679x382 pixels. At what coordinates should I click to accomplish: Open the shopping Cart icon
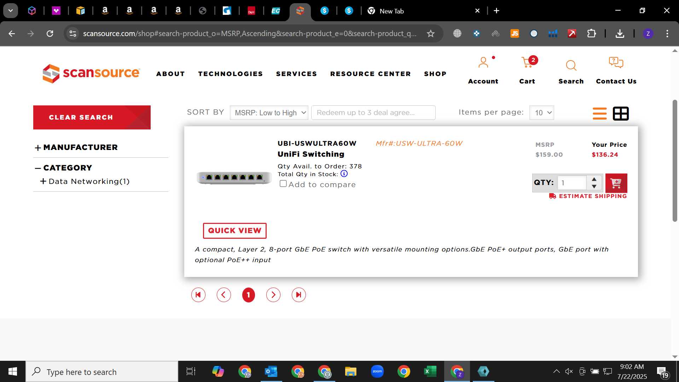click(527, 62)
